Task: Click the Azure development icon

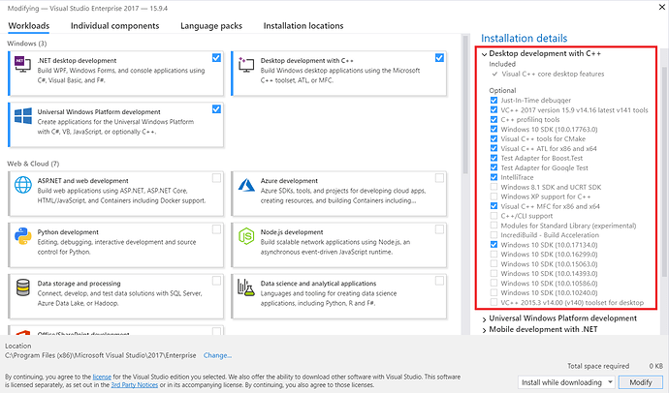Action: [246, 185]
